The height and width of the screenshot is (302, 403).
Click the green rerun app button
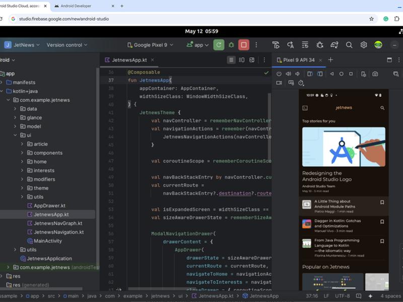(219, 45)
